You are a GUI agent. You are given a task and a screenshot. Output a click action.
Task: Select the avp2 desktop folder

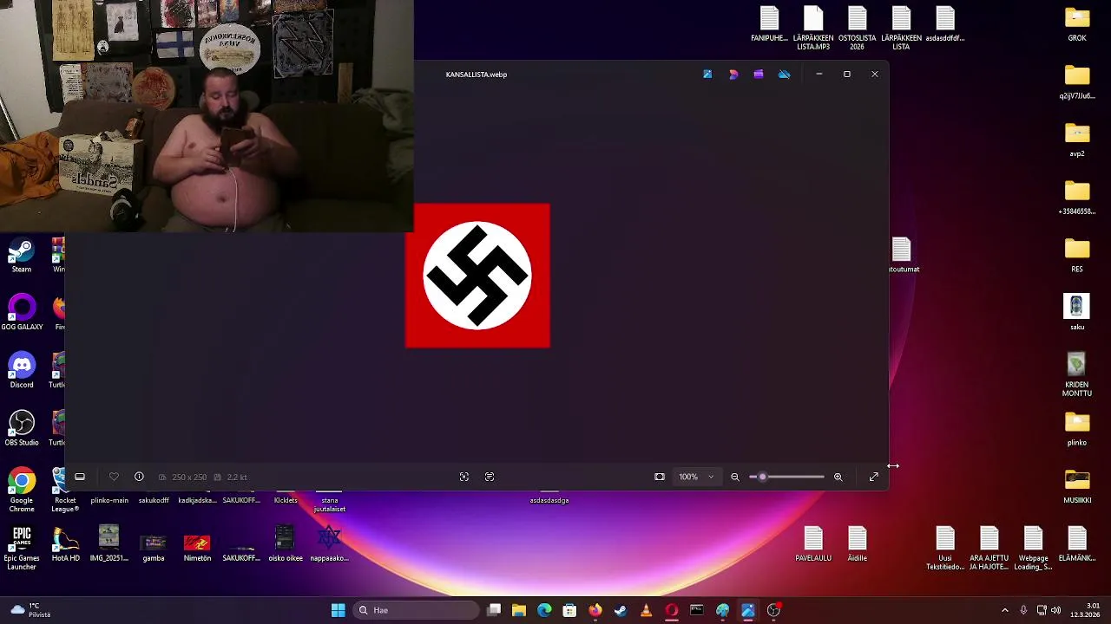click(1077, 140)
